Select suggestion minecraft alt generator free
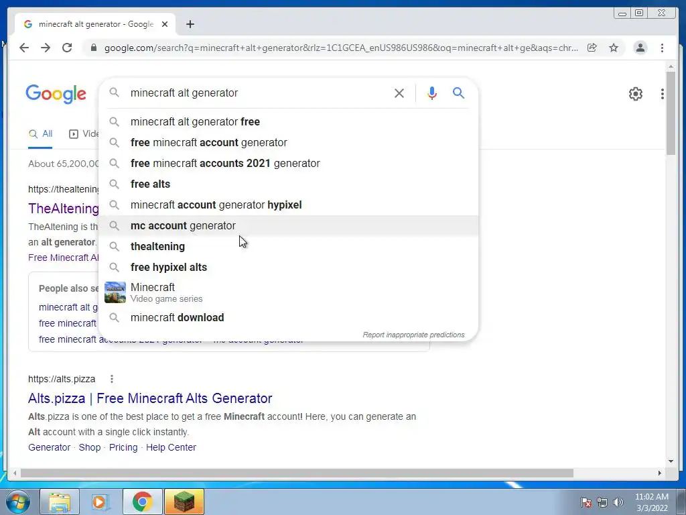This screenshot has width=686, height=515. pyautogui.click(x=289, y=122)
